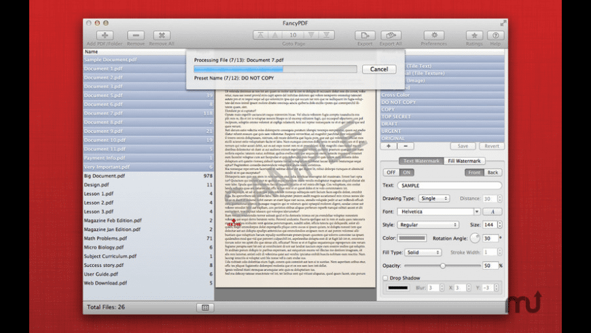This screenshot has height=333, width=591.
Task: Go to first page arrow icon
Action: [260, 35]
